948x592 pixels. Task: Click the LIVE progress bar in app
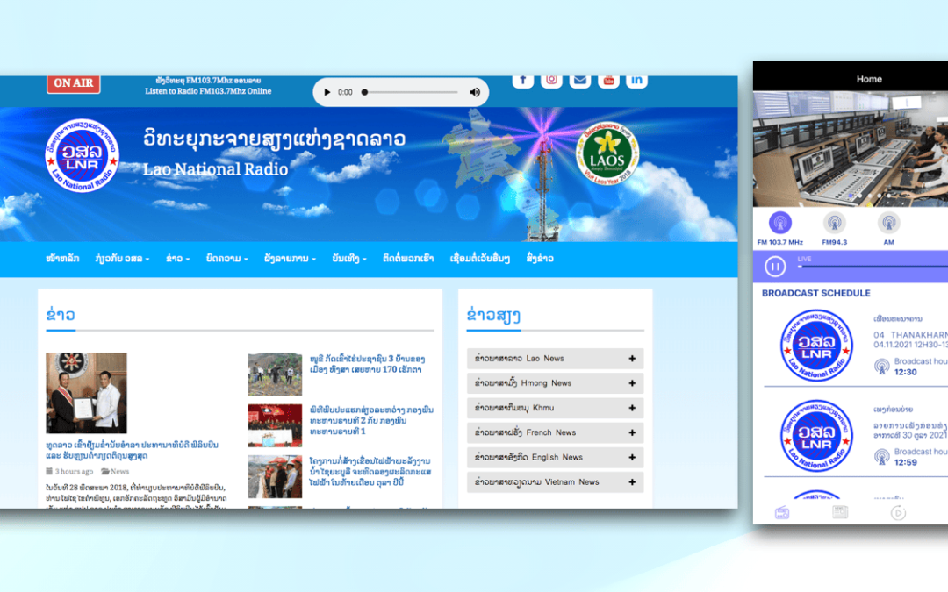873,267
